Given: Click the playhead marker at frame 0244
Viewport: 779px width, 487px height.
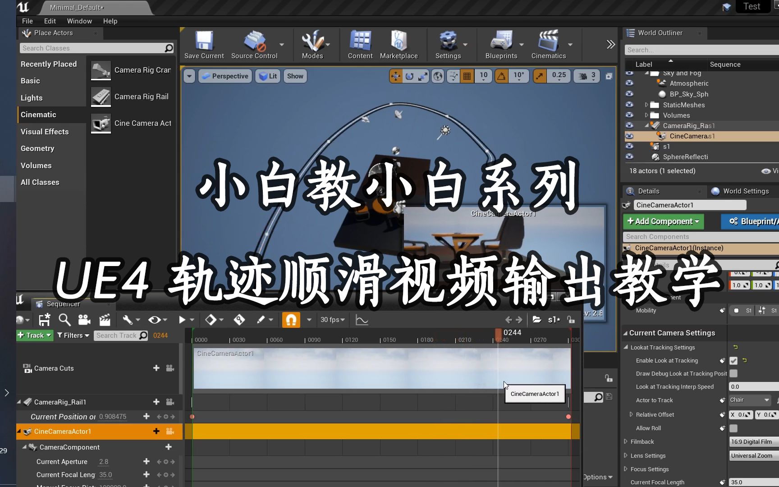Looking at the screenshot, I should 498,335.
